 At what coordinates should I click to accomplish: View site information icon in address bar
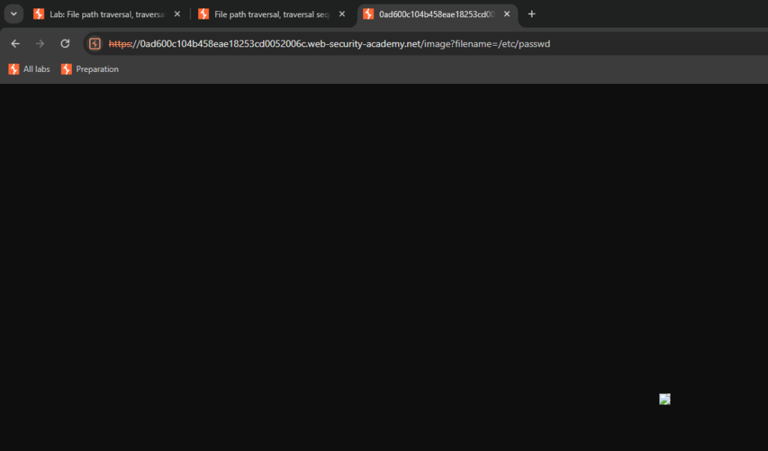95,43
